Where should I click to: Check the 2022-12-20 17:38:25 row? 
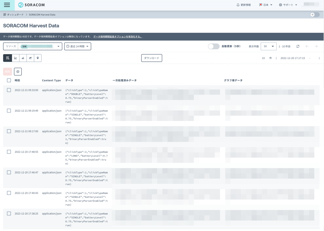[9, 213]
